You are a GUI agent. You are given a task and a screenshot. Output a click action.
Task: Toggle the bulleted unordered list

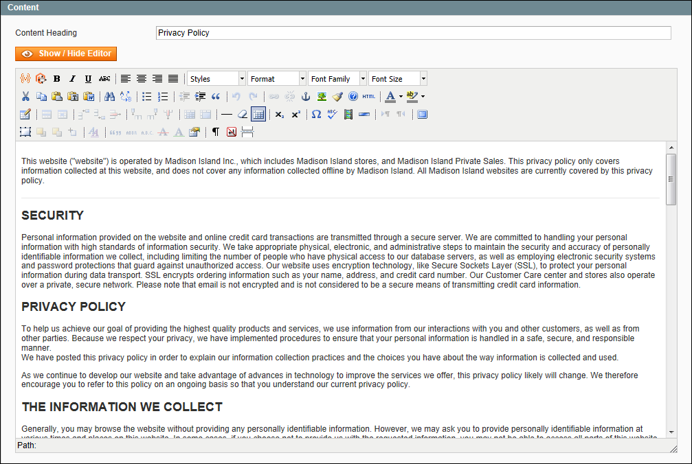coord(147,96)
